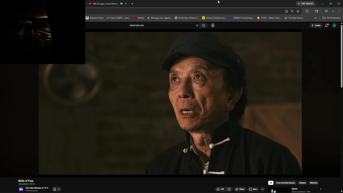343x193 pixels.
Task: Select the Related filter chip
Action: (302, 183)
